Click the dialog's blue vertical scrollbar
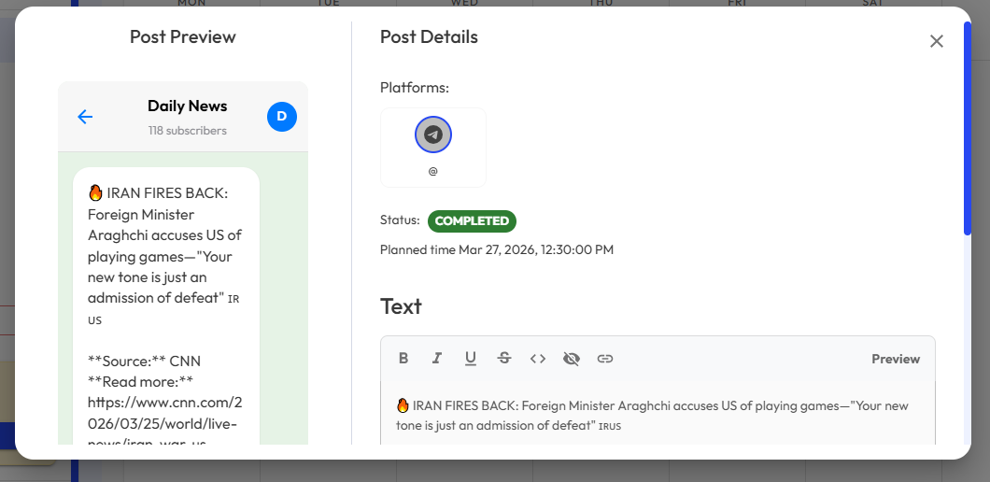This screenshot has height=482, width=990. [x=968, y=128]
